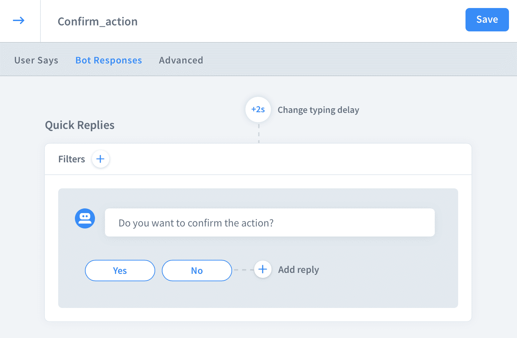Click the Filters label
The image size is (517, 338).
coord(72,159)
